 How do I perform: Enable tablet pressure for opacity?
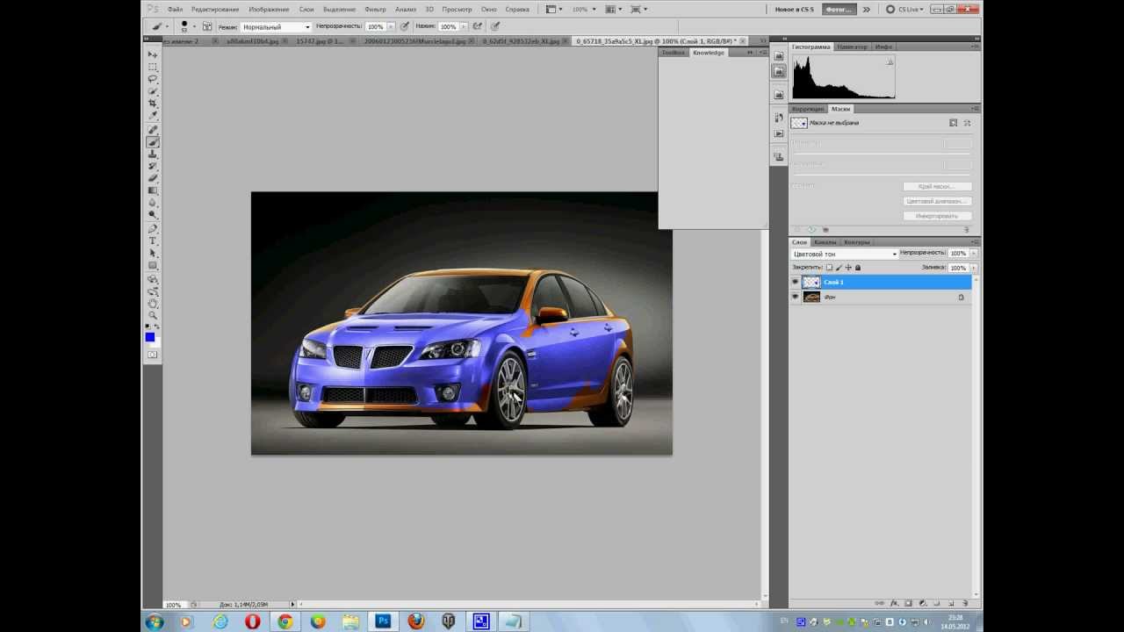coord(404,27)
